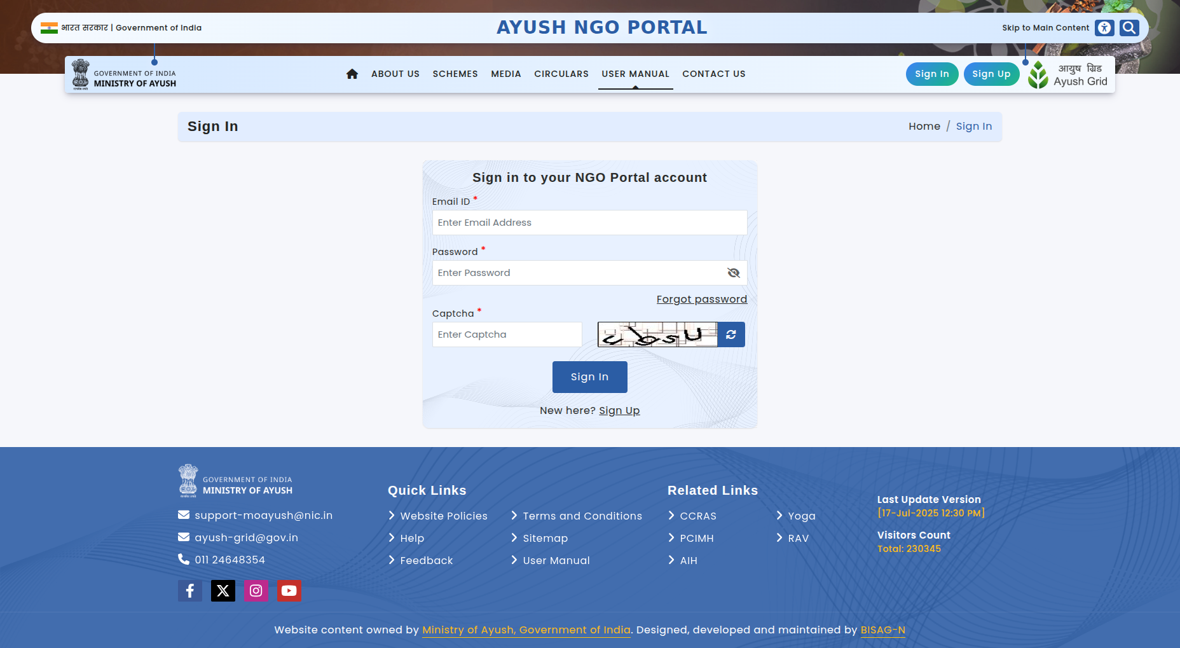Open the Contact Us menu item
Screen dimensions: 1180x648
714,74
